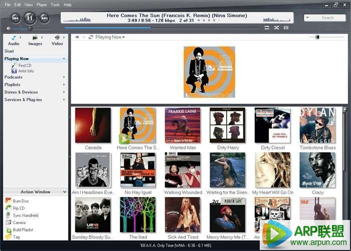Open the View menu
The width and height of the screenshot is (351, 251).
click(x=29, y=4)
